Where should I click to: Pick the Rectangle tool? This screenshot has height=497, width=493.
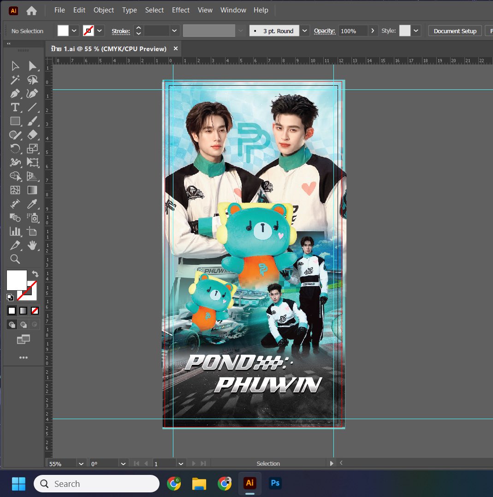(x=15, y=121)
